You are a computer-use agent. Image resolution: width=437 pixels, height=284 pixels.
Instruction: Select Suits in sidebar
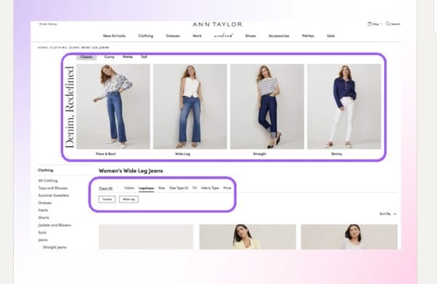pyautogui.click(x=42, y=233)
